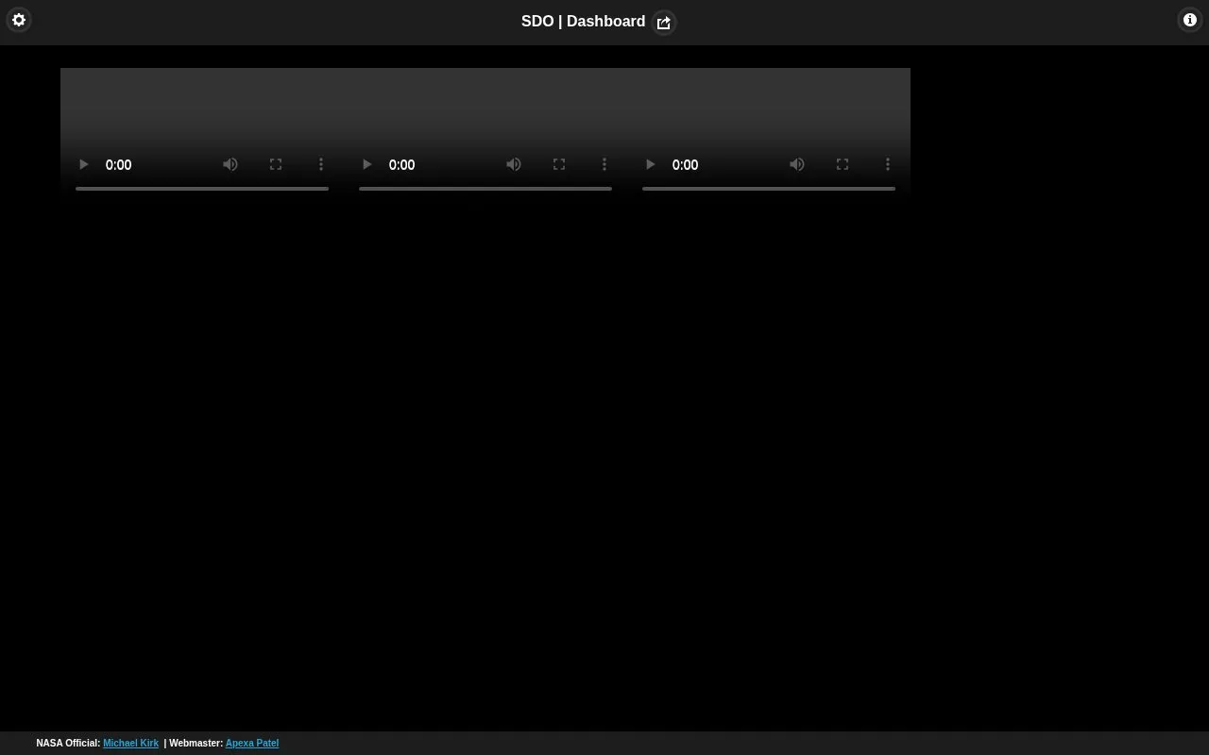
Task: Click the first video's 0:00 time
Action: 118,165
